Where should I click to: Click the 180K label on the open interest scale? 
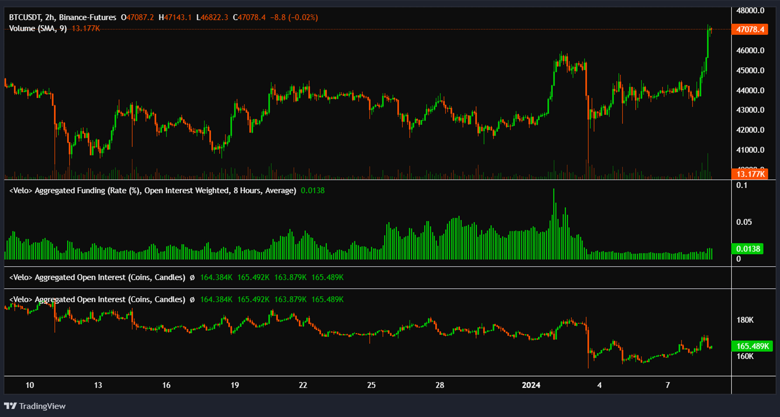745,320
